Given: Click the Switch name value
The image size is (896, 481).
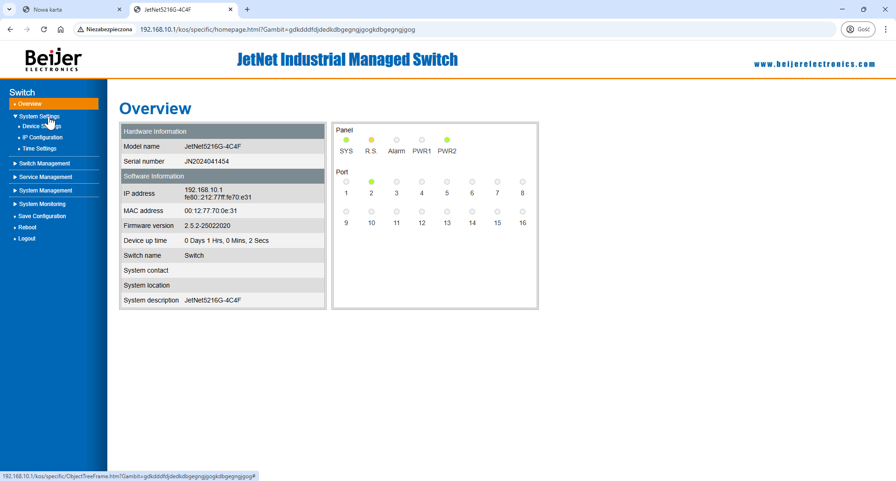Looking at the screenshot, I should click(194, 255).
